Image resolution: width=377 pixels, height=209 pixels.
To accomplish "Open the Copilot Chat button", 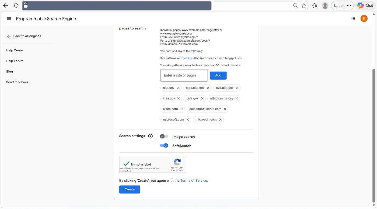I will [x=365, y=5].
